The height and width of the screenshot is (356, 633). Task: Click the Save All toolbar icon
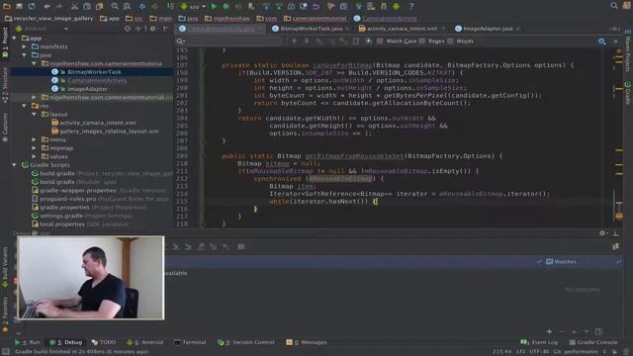(19, 6)
